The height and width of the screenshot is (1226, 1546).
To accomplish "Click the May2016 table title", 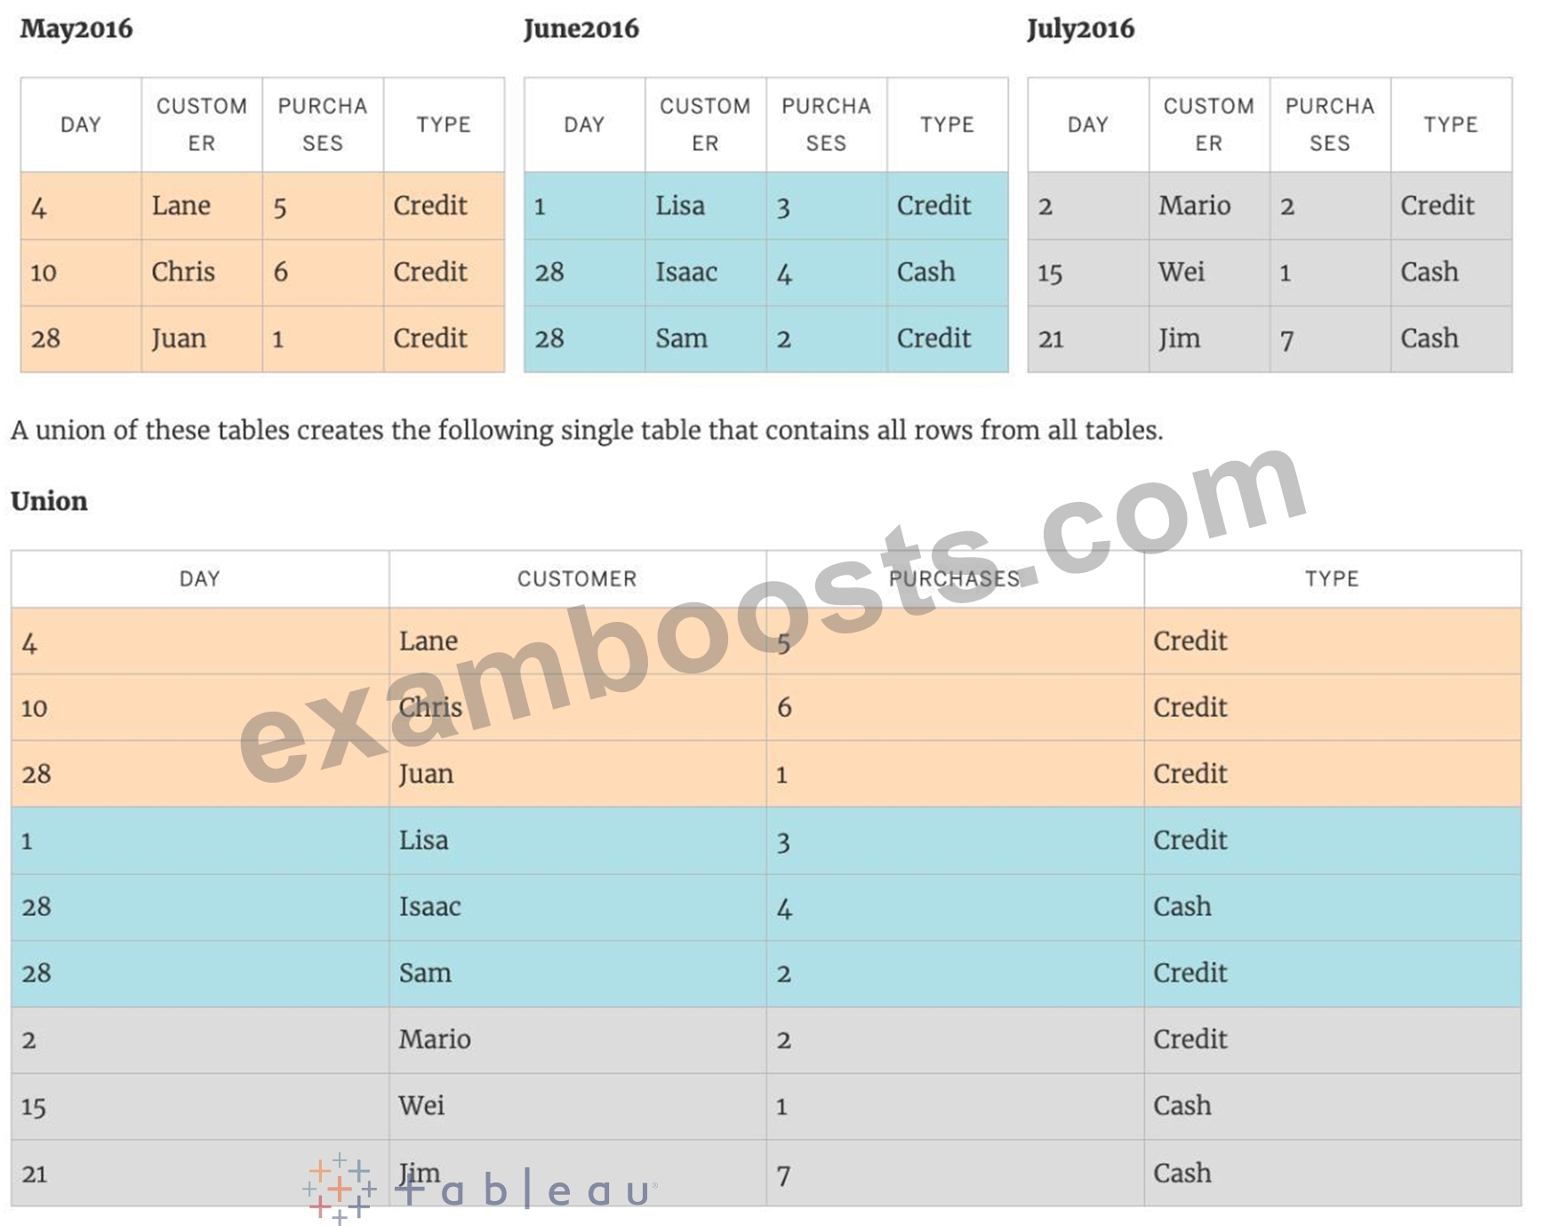I will click(76, 29).
